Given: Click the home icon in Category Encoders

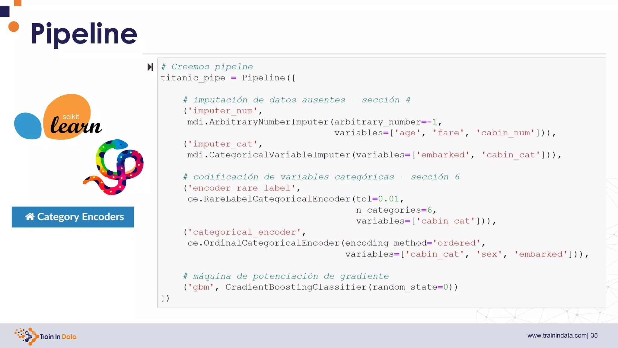Looking at the screenshot, I should point(30,217).
